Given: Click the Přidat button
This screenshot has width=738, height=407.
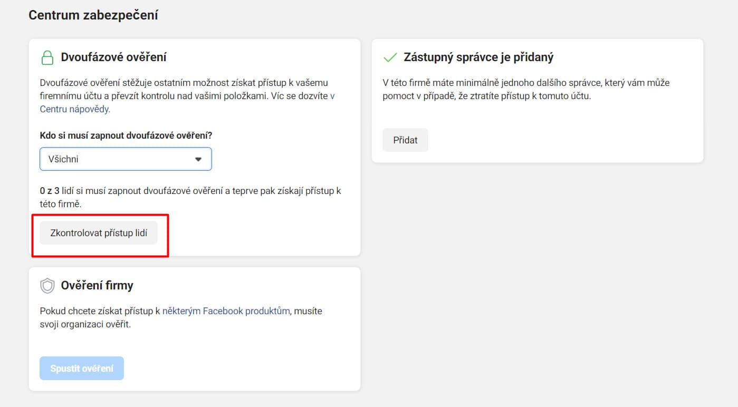Looking at the screenshot, I should [405, 140].
